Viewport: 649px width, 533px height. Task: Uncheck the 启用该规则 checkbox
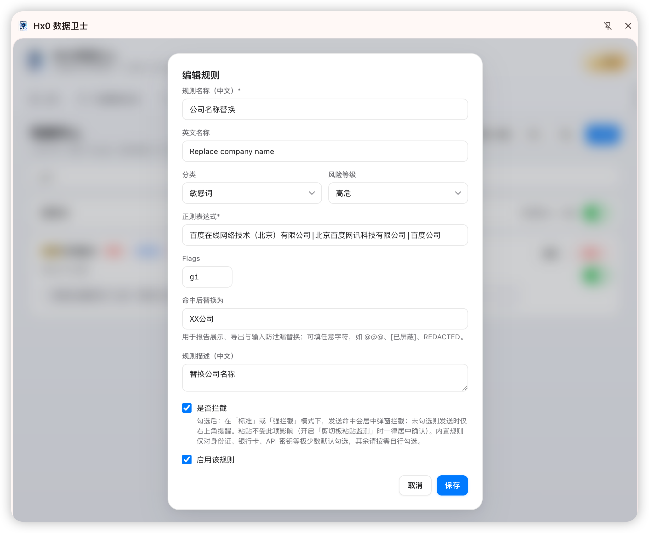tap(187, 460)
